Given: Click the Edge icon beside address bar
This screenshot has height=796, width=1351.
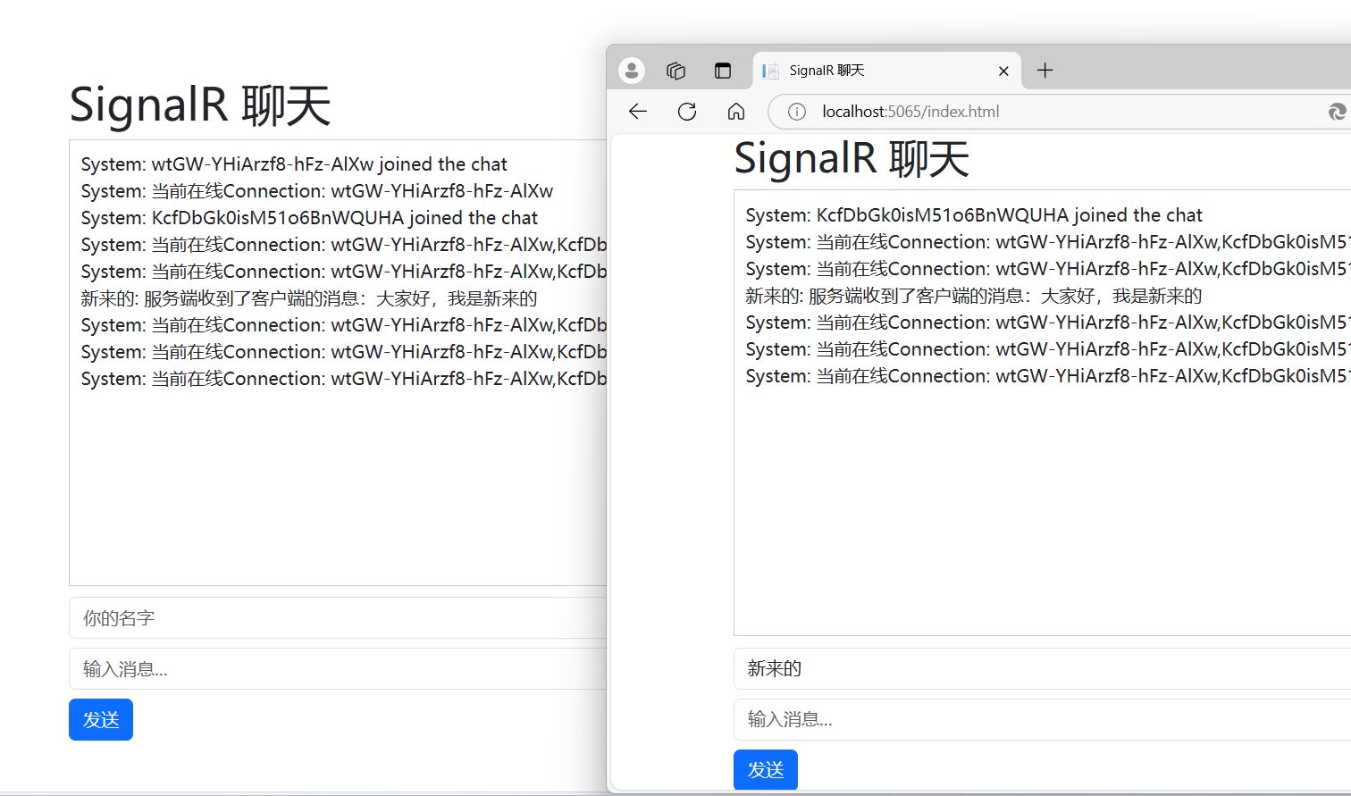Looking at the screenshot, I should pyautogui.click(x=1338, y=112).
